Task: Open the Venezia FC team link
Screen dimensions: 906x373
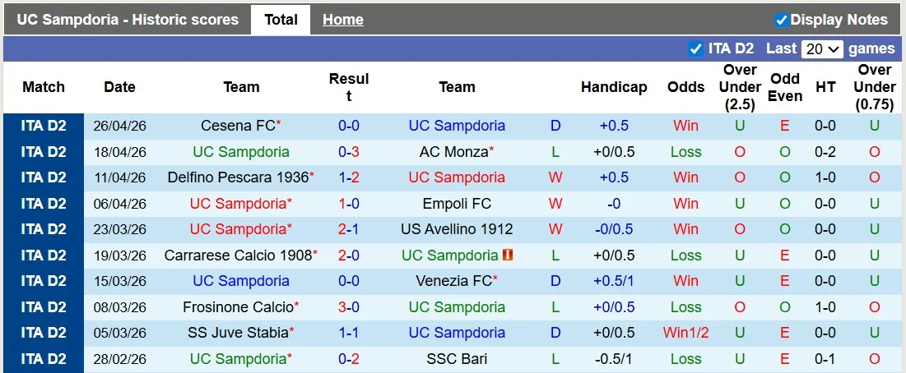Action: [x=454, y=281]
